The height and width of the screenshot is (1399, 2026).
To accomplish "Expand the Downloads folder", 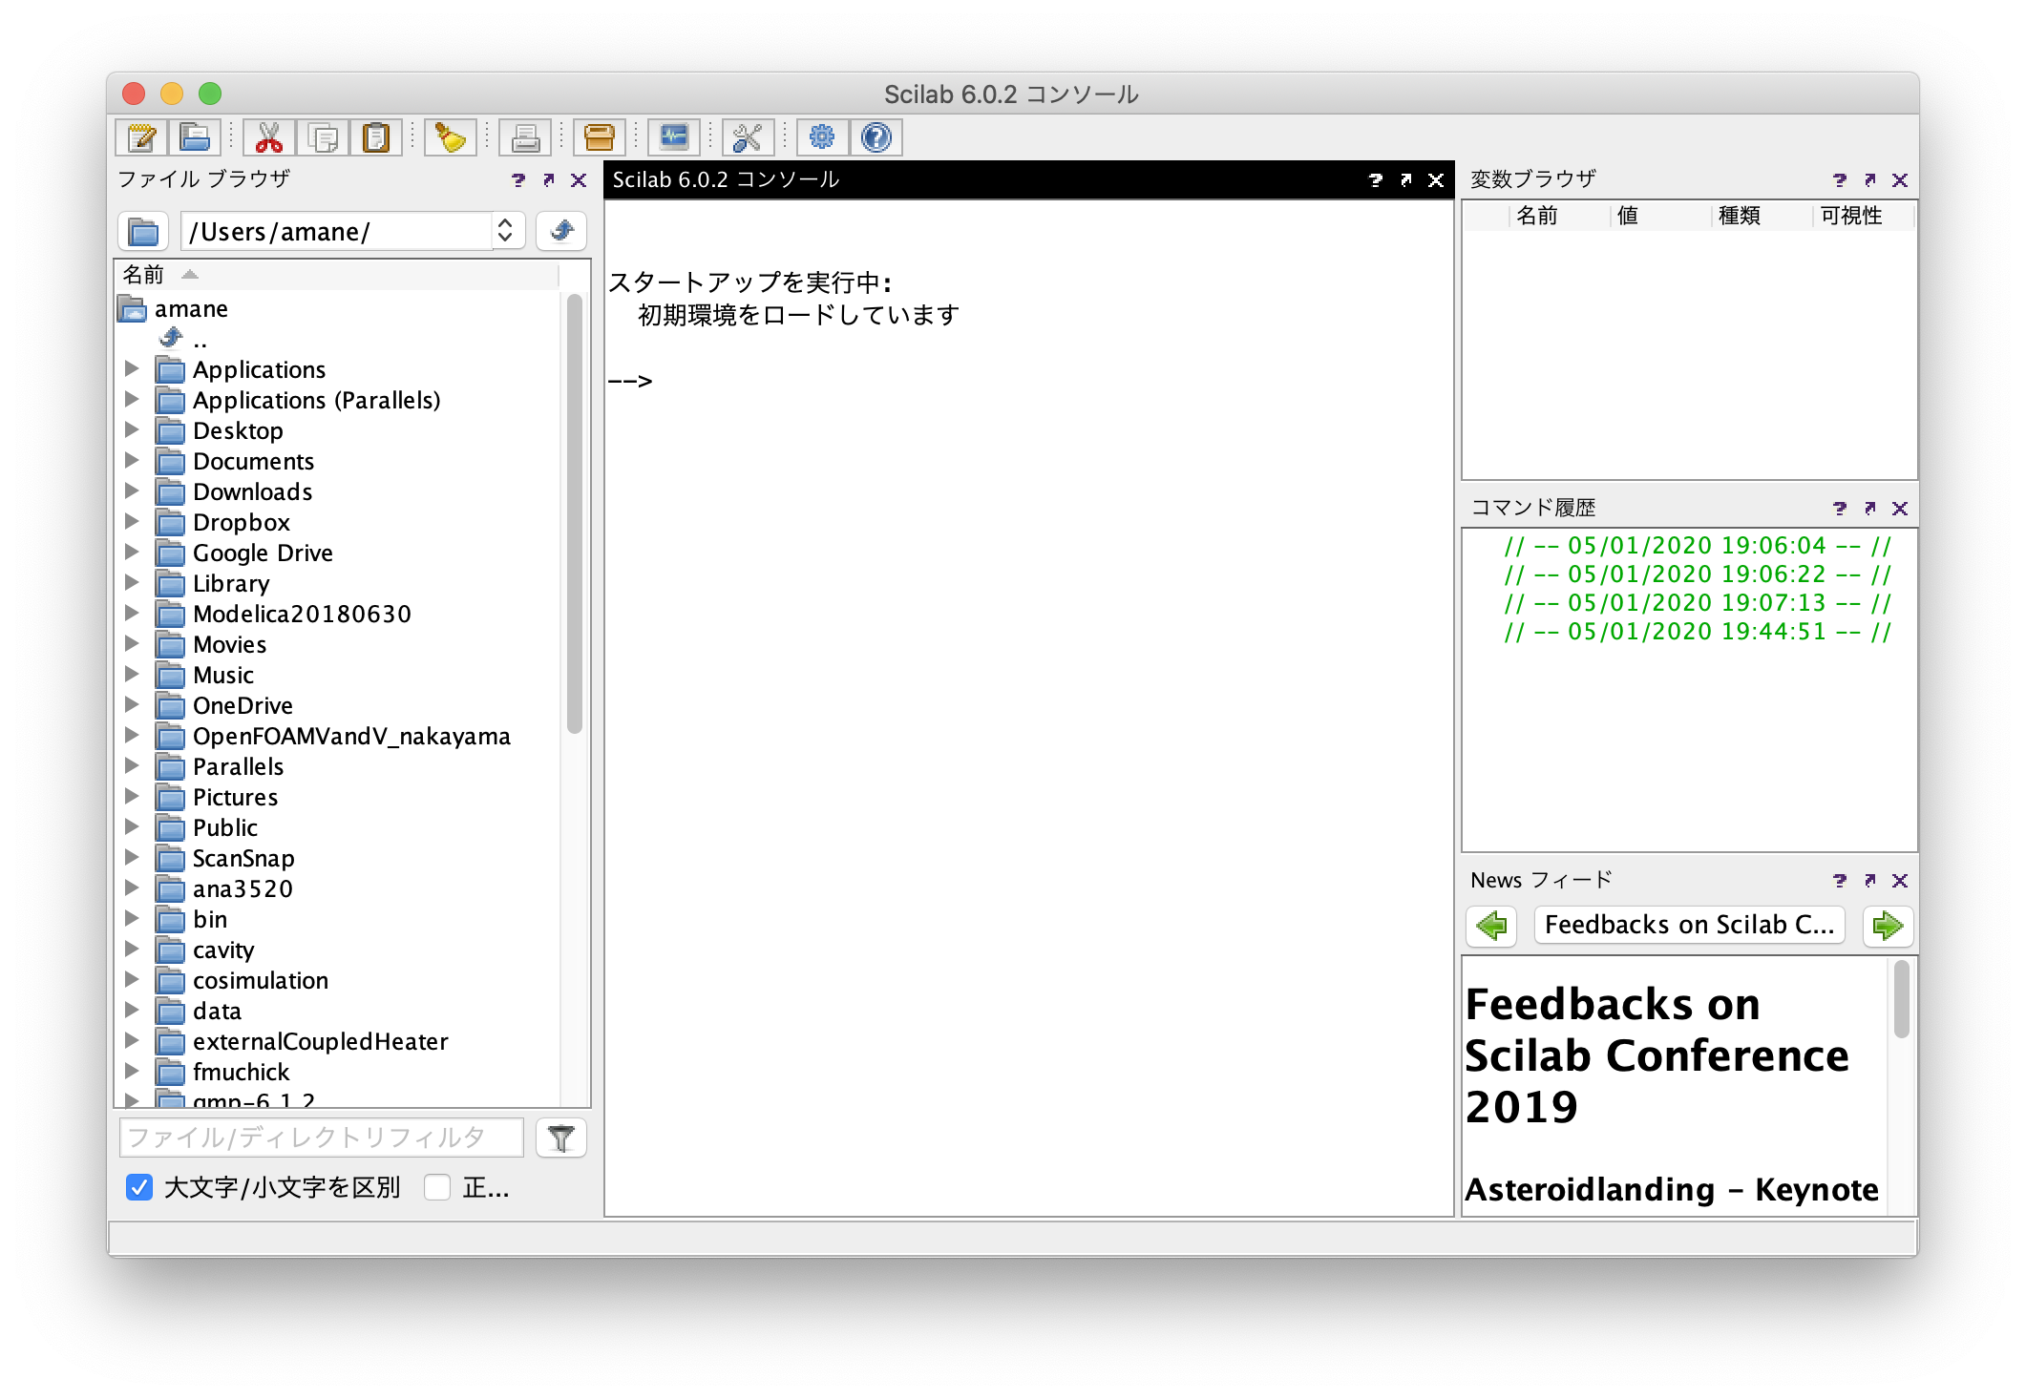I will point(132,491).
